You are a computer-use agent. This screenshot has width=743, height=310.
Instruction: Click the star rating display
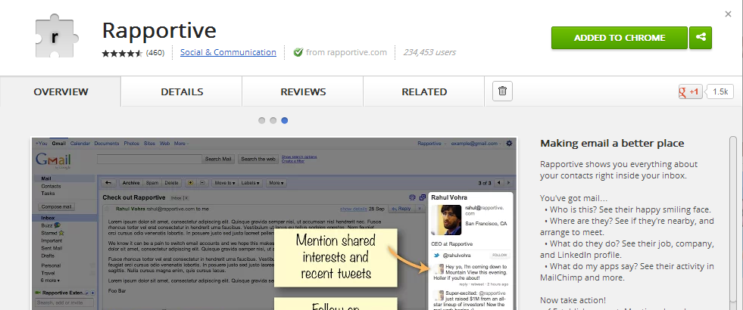[x=122, y=53]
